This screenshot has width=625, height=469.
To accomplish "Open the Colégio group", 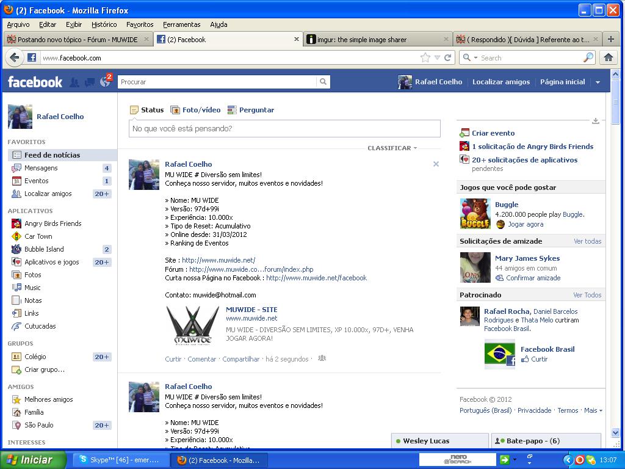I will 35,357.
